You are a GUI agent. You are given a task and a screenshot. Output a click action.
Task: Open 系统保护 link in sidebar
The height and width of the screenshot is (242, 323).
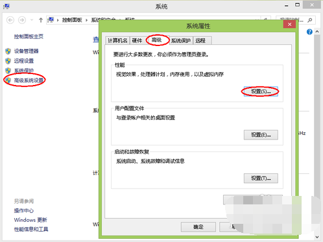click(24, 71)
